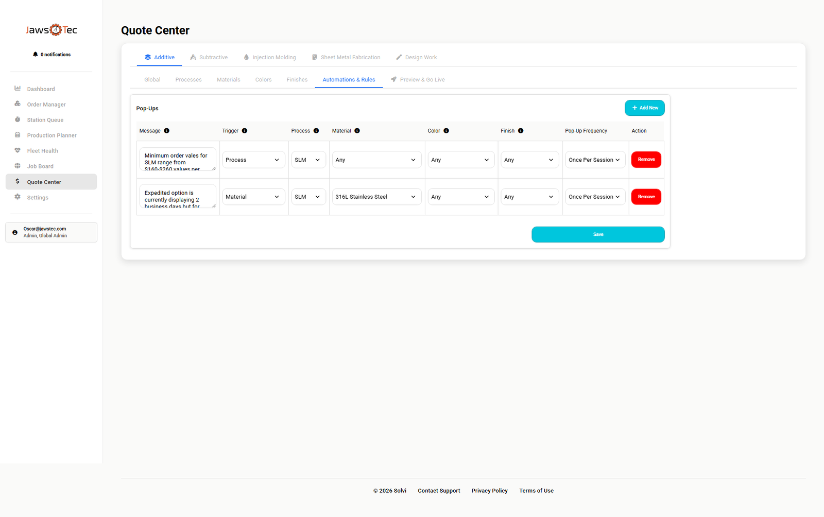Click the Additive layers icon

coord(148,57)
